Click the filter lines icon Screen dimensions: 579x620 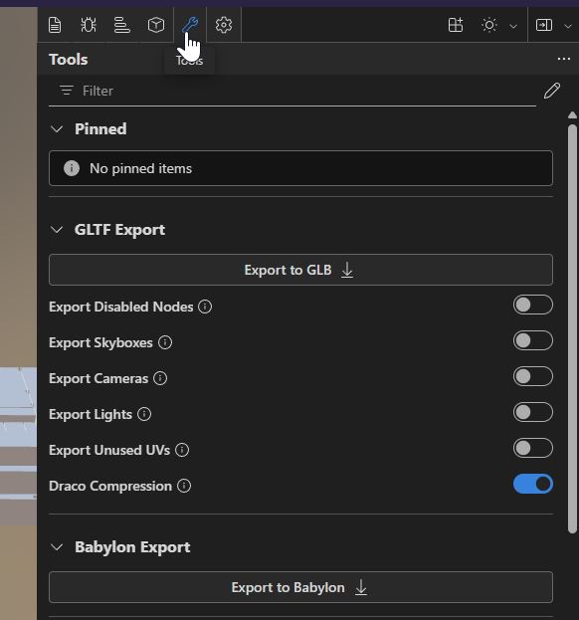click(67, 91)
